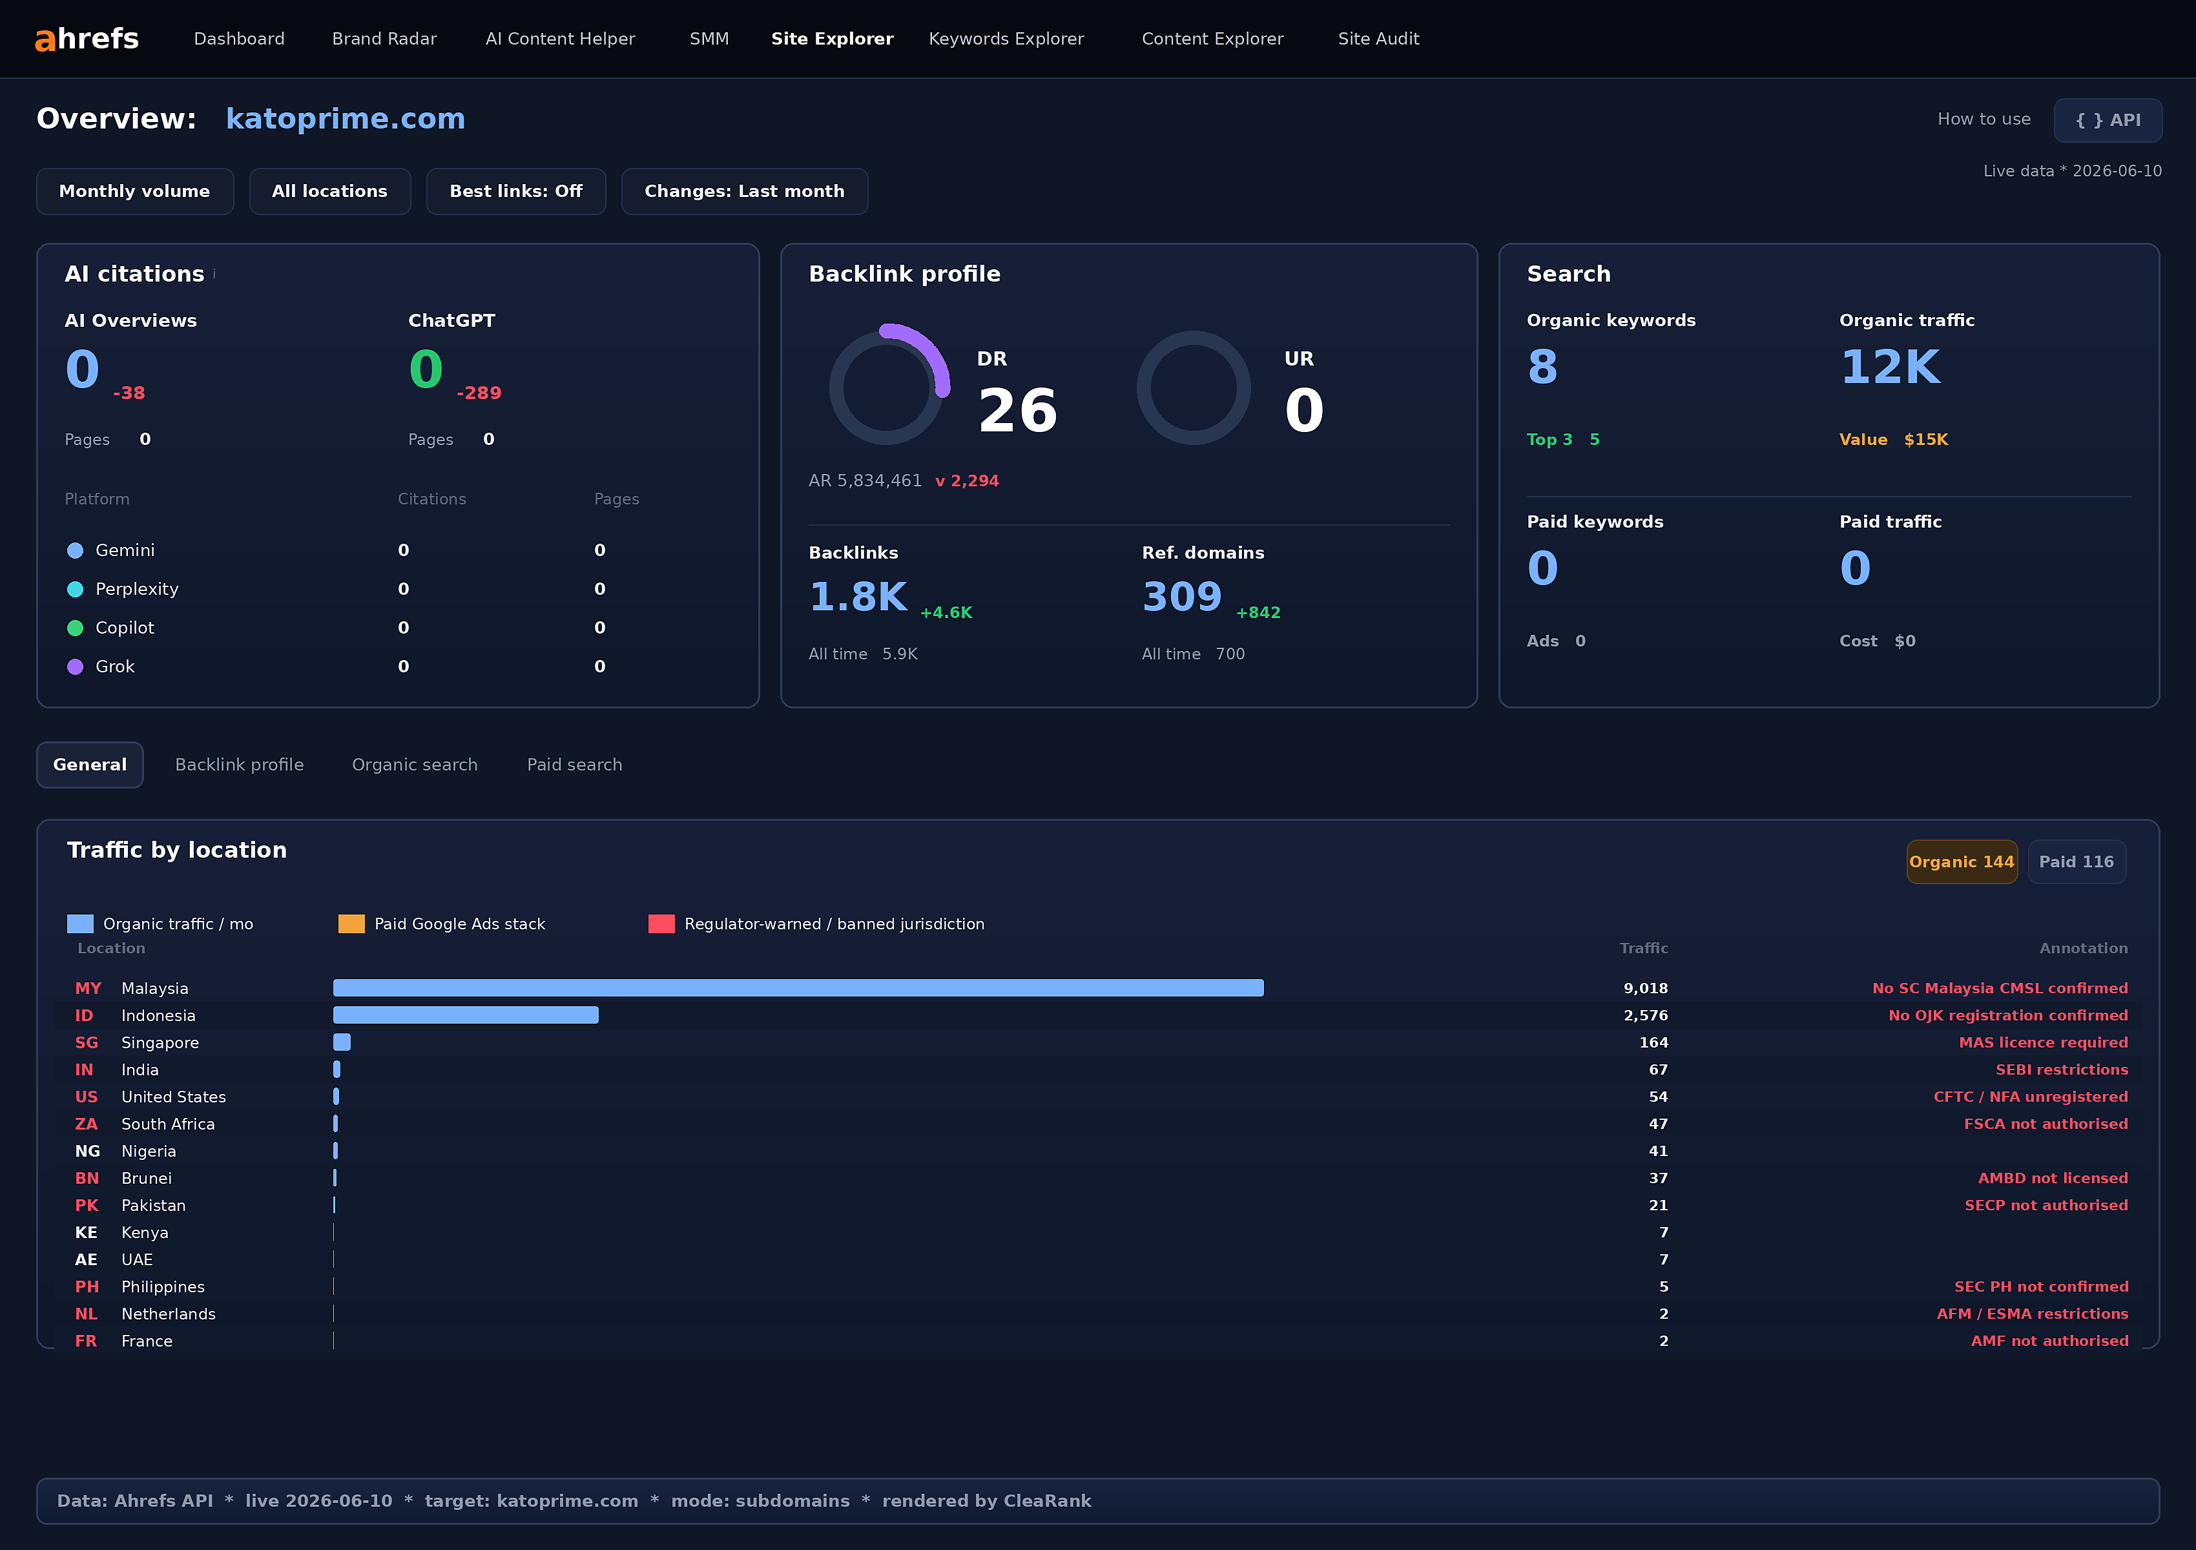Click the DR donut gauge
Screen dimensions: 2196x1550
click(889, 386)
